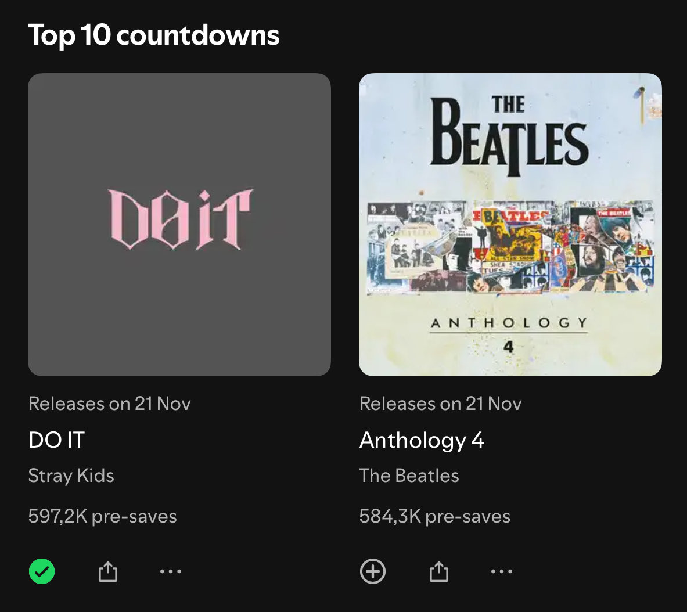
Task: Remove the DO IT pre-save checkmark
Action: tap(42, 572)
